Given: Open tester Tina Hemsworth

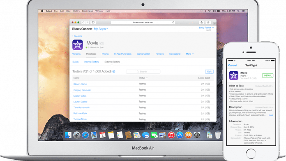Looking at the screenshot, I should pos(81,107).
